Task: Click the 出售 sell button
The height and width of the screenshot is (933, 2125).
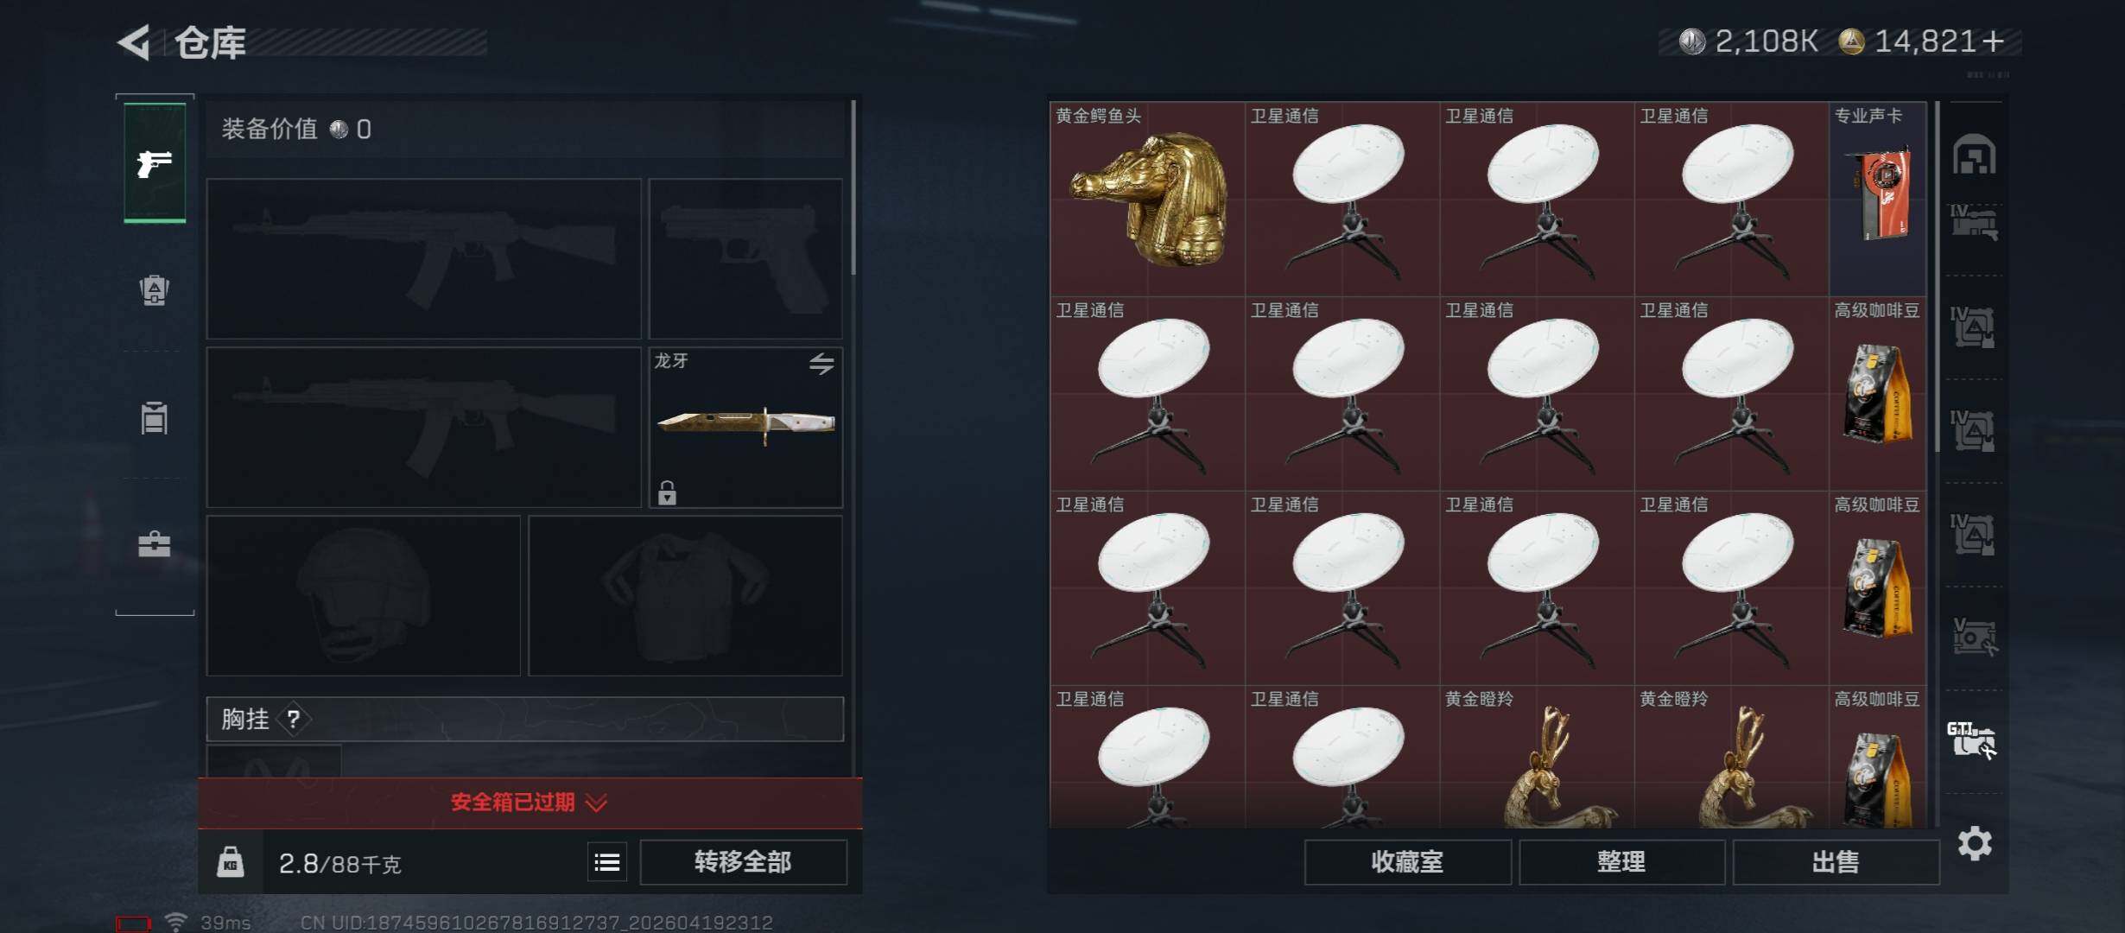Action: (1836, 862)
